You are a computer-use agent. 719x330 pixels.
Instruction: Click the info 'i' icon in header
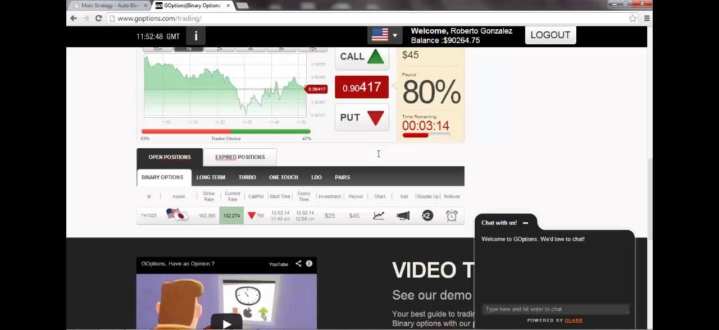pos(195,36)
